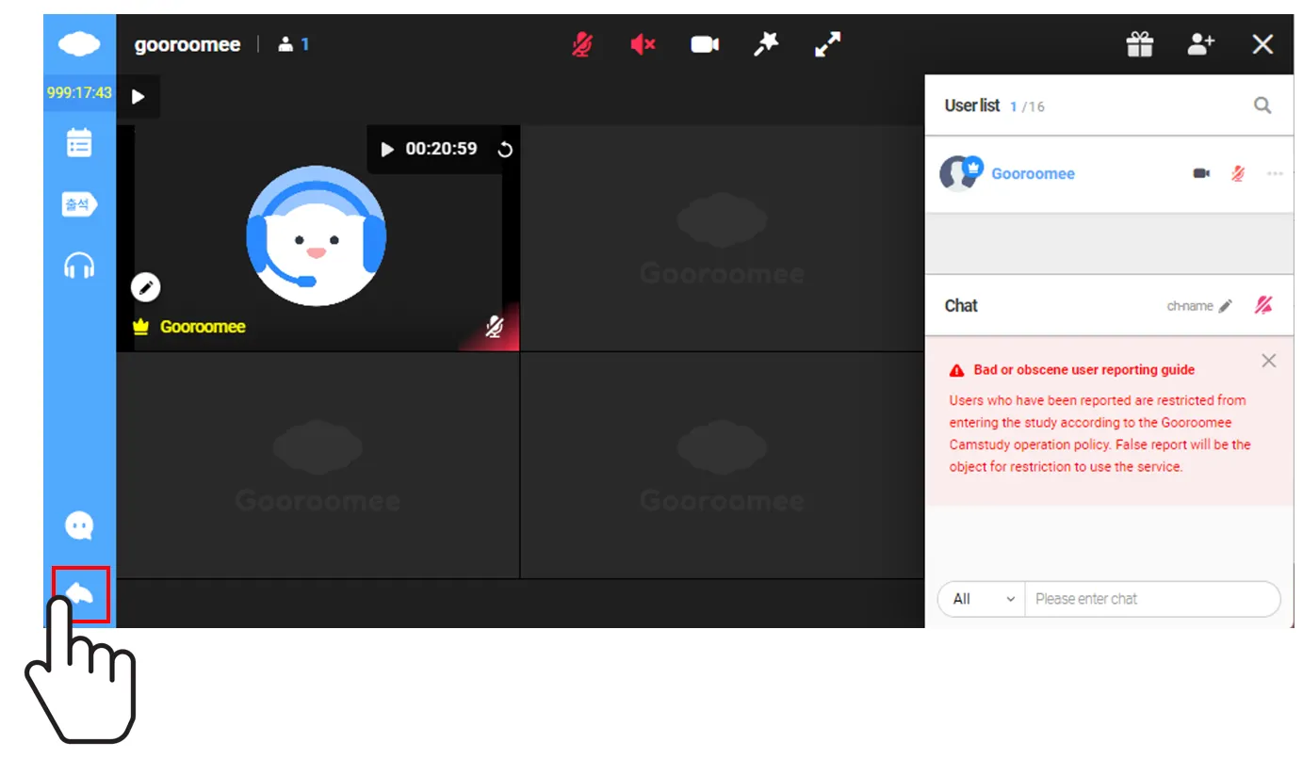Screen dimensions: 1303x759
Task: Dismiss the reporting guide warning notice
Action: [x=1269, y=361]
